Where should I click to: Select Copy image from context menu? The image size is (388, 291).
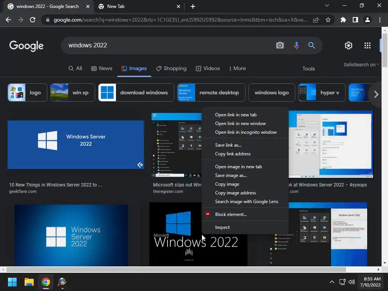[x=245, y=184]
